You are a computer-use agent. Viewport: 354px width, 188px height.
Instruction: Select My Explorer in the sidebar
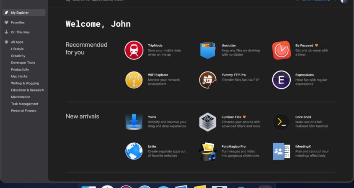pos(20,13)
